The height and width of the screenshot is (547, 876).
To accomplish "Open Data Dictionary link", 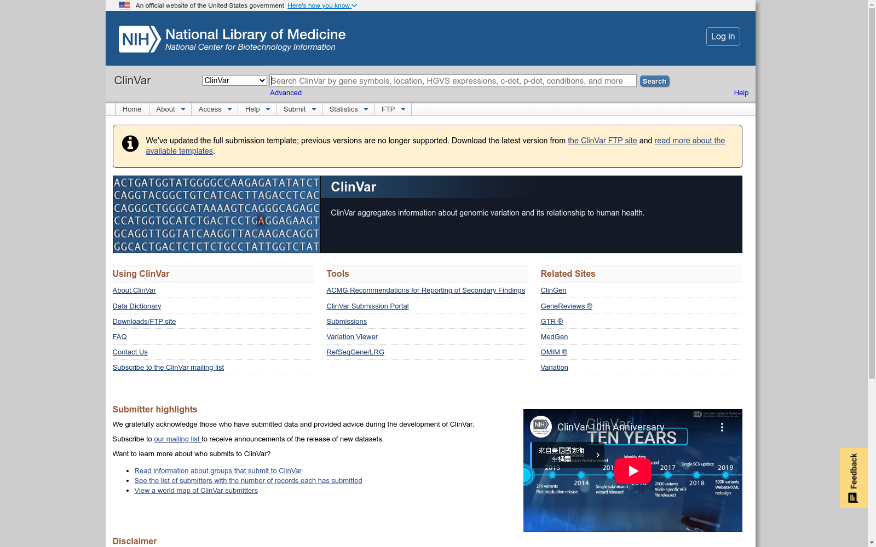I will point(137,306).
